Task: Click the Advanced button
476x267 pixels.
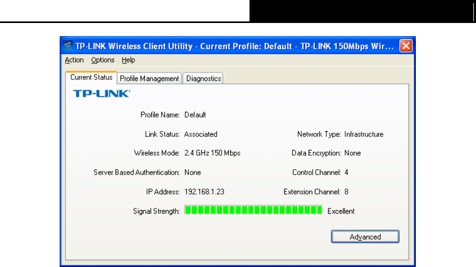Action: coord(365,237)
